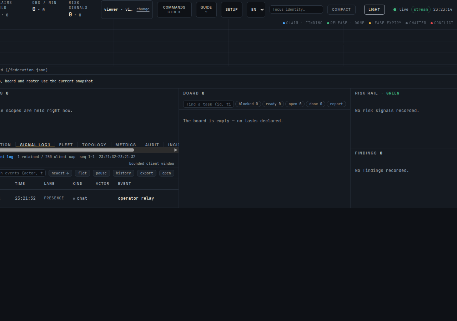
Task: Open the GUIDE help button
Action: (x=206, y=10)
